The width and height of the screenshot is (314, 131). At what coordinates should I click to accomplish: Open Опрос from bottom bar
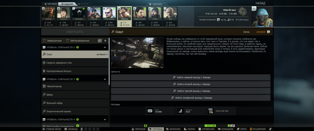(242, 129)
